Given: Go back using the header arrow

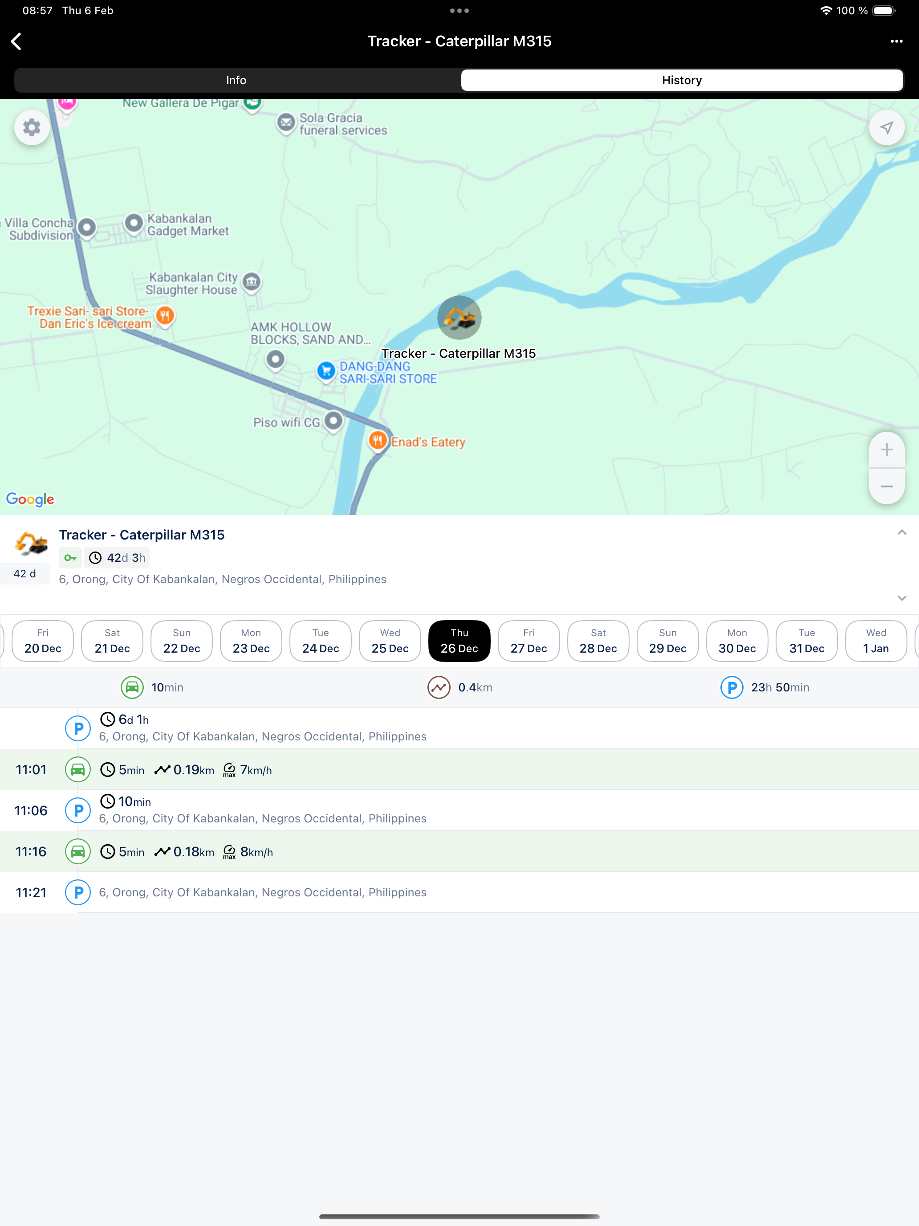Looking at the screenshot, I should click(x=16, y=41).
